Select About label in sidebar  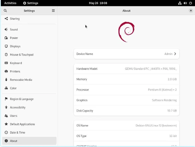click(x=13, y=141)
